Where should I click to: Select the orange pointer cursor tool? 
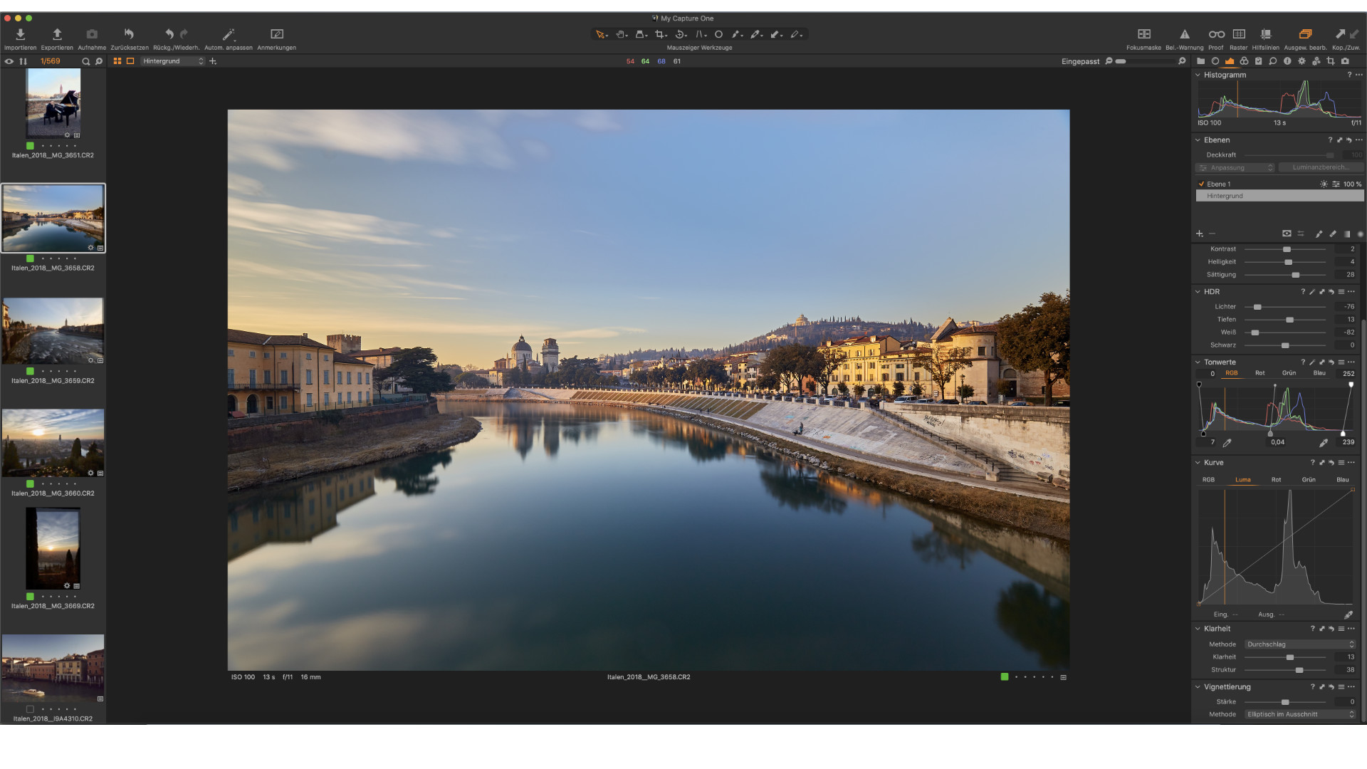click(x=601, y=34)
